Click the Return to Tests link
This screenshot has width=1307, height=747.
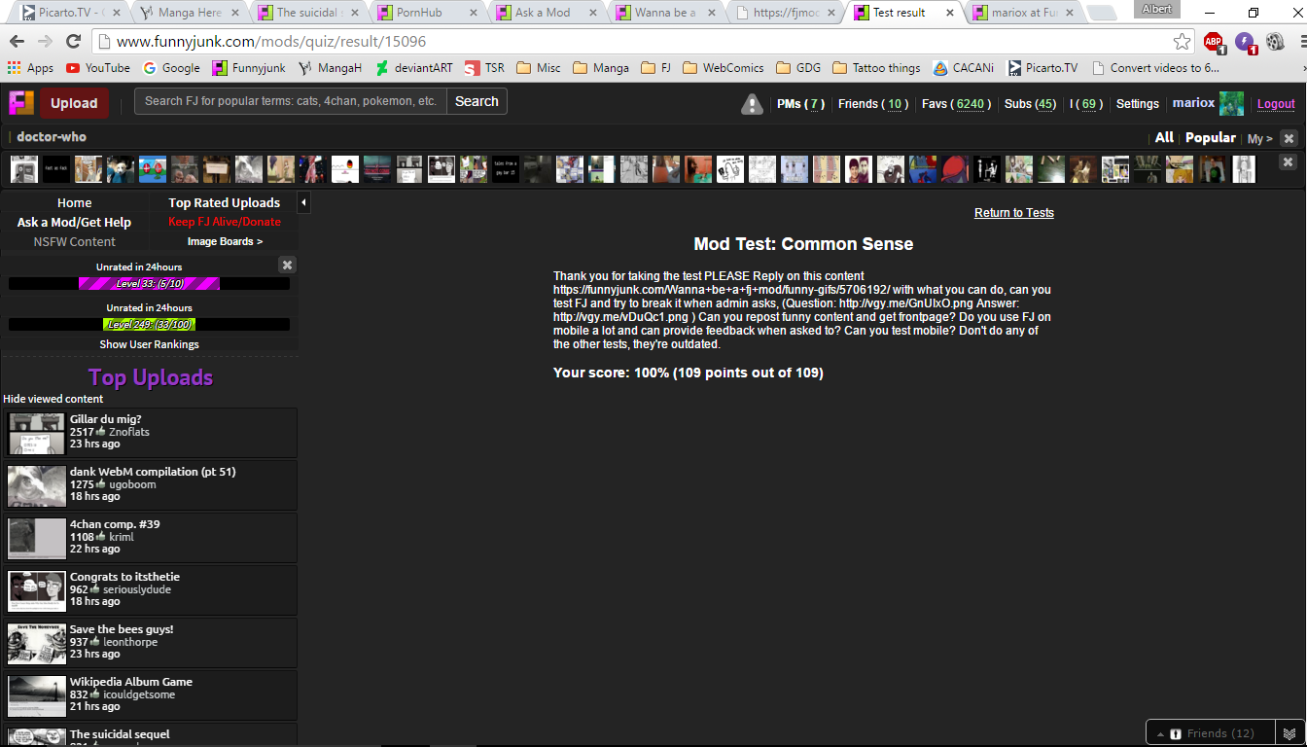coord(1013,213)
